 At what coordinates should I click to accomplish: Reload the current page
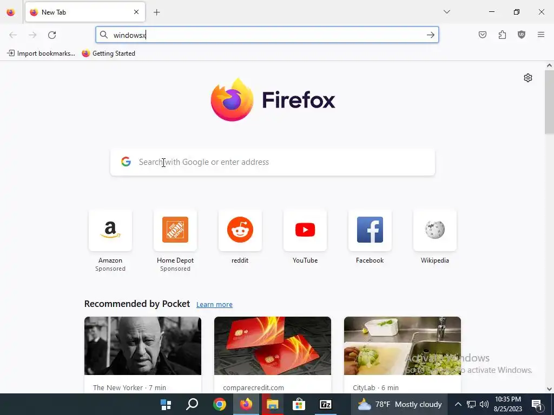pyautogui.click(x=52, y=35)
